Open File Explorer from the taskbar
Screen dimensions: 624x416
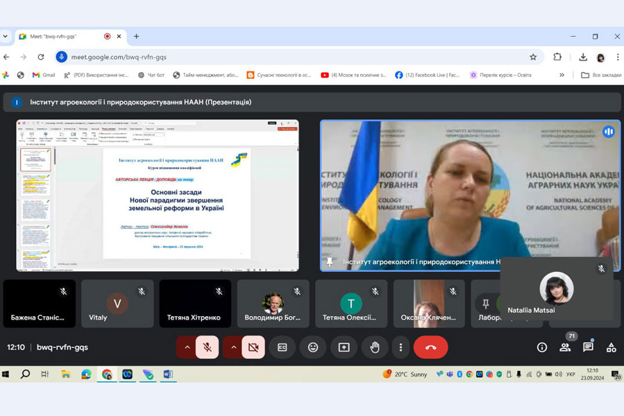tap(66, 374)
